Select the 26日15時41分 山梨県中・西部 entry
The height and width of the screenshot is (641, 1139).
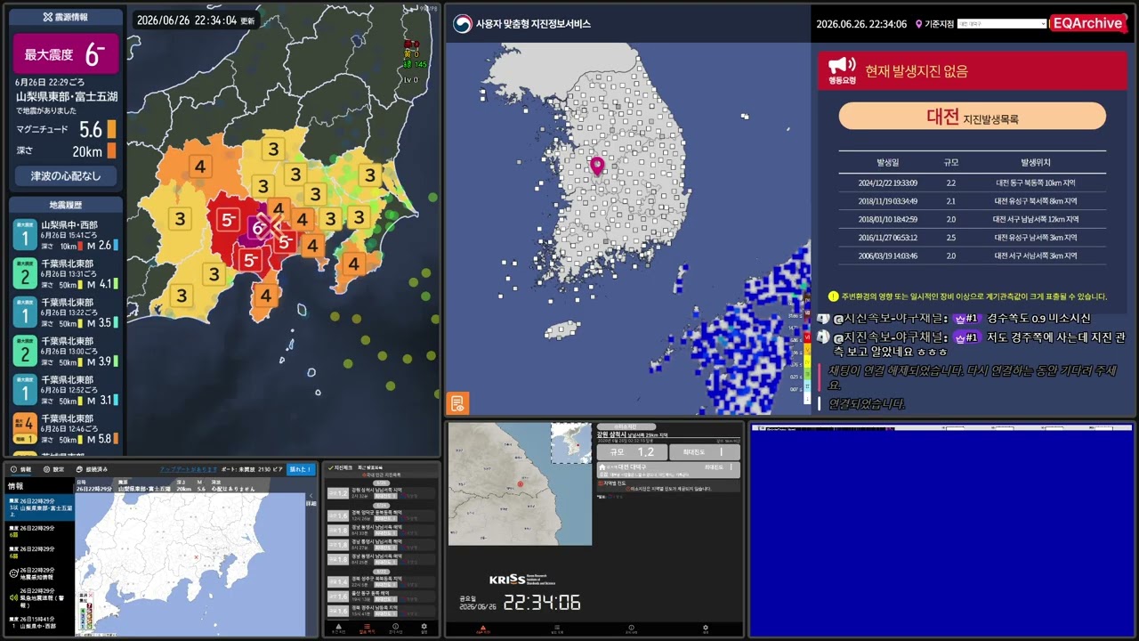coord(39,622)
